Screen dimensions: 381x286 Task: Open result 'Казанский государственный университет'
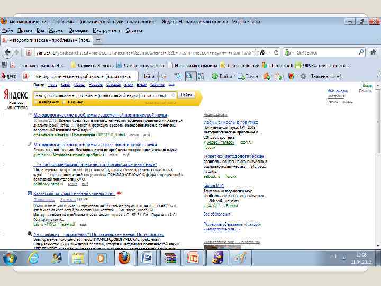click(x=74, y=194)
